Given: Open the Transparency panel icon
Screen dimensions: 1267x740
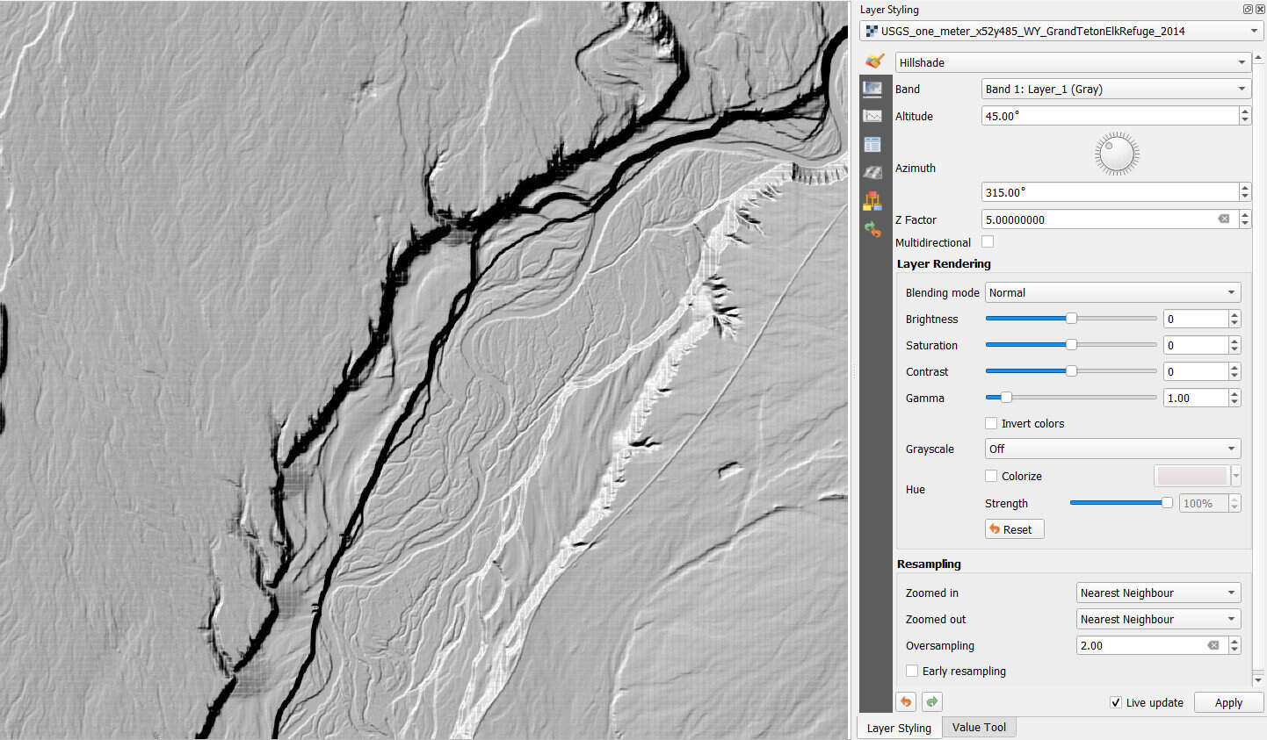Looking at the screenshot, I should 873,89.
